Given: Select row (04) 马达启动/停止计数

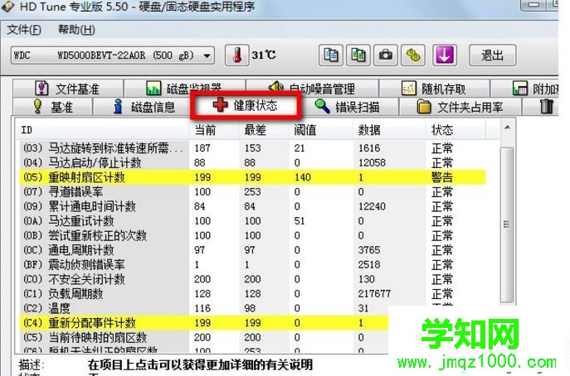Looking at the screenshot, I should tap(253, 162).
